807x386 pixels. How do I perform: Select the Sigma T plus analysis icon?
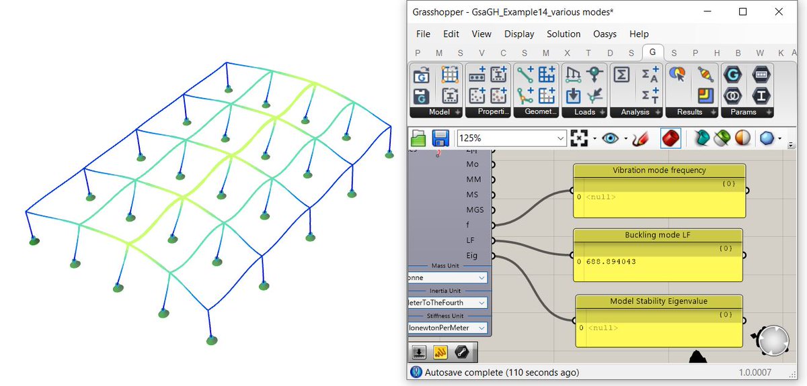click(650, 95)
